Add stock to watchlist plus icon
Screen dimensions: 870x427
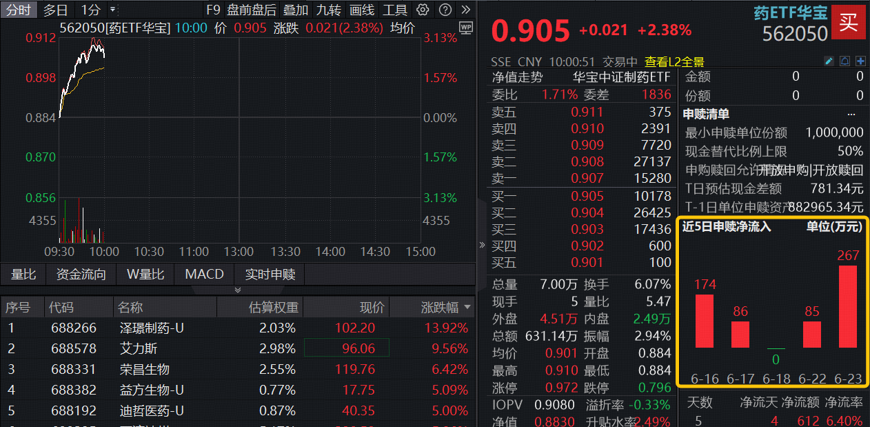point(860,61)
